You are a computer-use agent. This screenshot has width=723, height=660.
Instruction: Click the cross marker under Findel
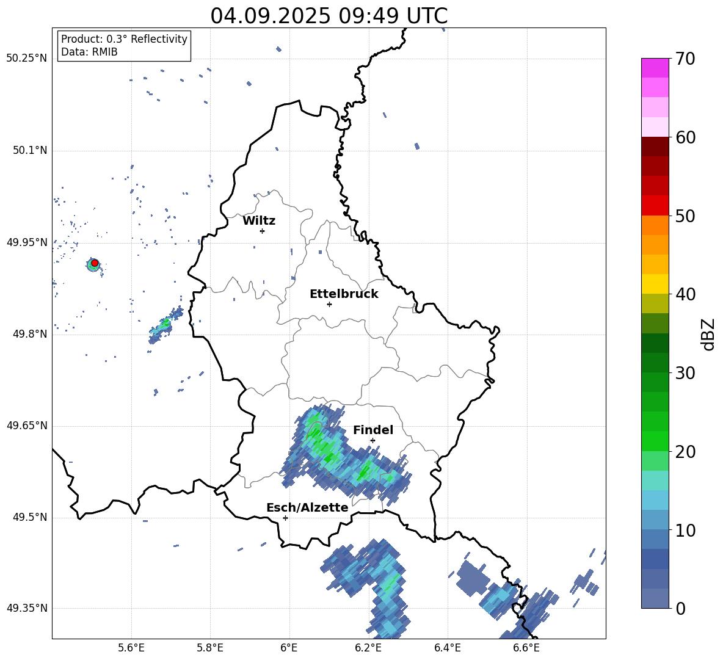coord(372,441)
